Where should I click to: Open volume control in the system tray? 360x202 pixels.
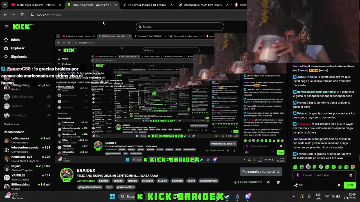tap(333, 196)
